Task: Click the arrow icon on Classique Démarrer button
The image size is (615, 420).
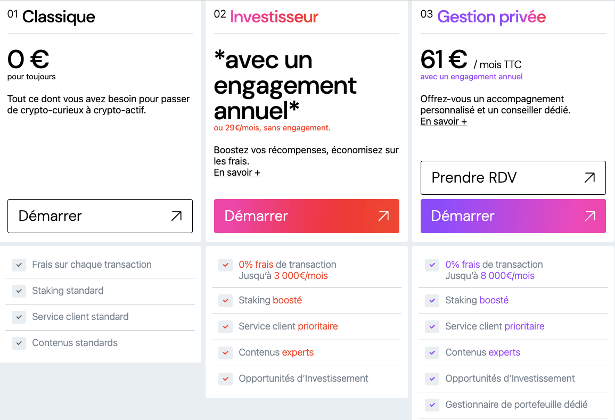Action: (x=176, y=216)
